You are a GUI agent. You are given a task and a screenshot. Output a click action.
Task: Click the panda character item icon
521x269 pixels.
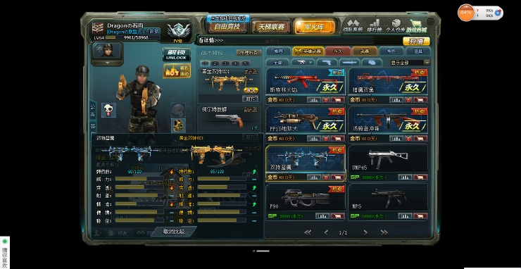tap(108, 110)
